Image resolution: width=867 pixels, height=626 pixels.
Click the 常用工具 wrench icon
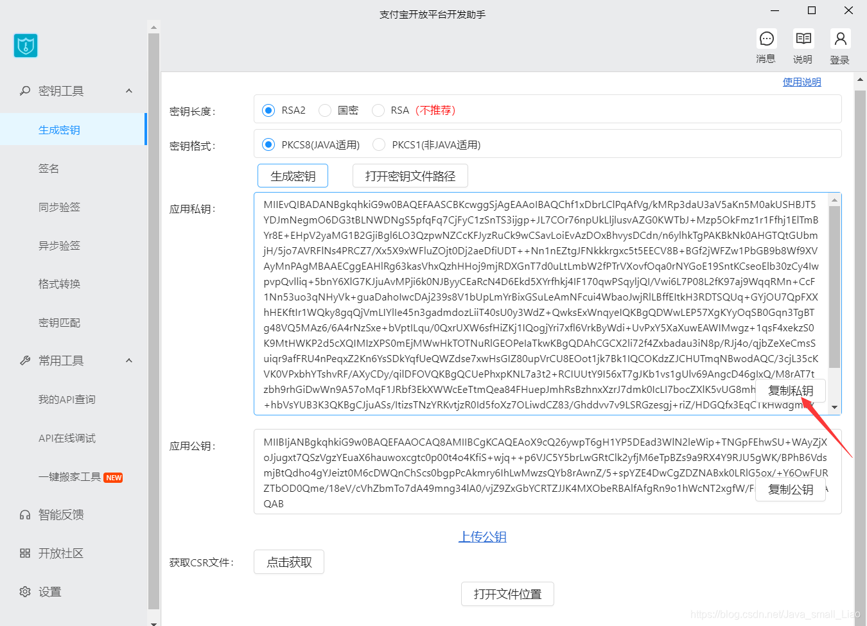coord(25,361)
